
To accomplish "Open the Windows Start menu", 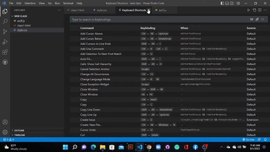I will pyautogui.click(x=65, y=147).
